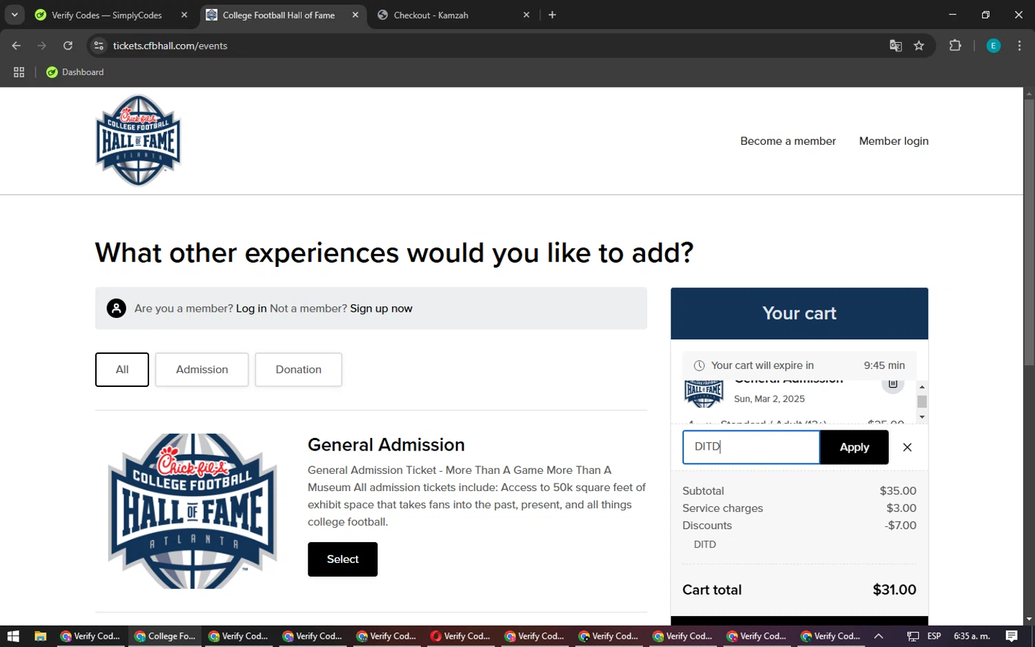Open the Dashboard bookmark
The image size is (1035, 647).
(x=75, y=72)
